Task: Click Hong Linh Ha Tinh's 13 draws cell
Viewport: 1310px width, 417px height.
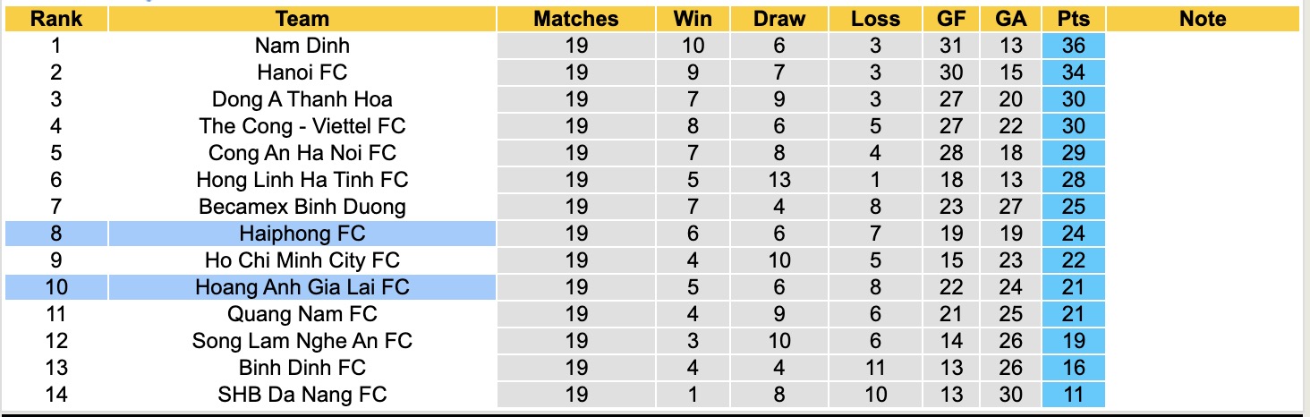Action: (x=778, y=180)
